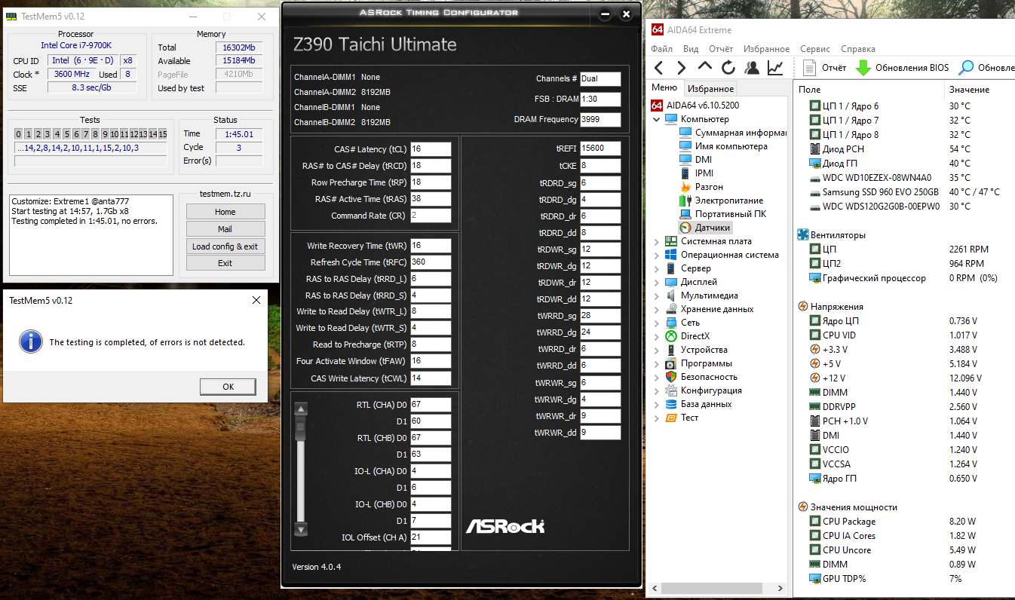Switch to the Избранное tab in AIDA64 sidebar
Screen dimensions: 1015x600
(710, 89)
